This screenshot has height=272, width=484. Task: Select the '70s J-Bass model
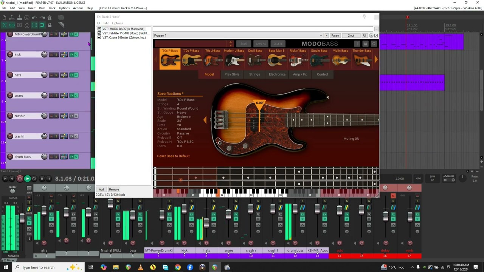tap(213, 58)
